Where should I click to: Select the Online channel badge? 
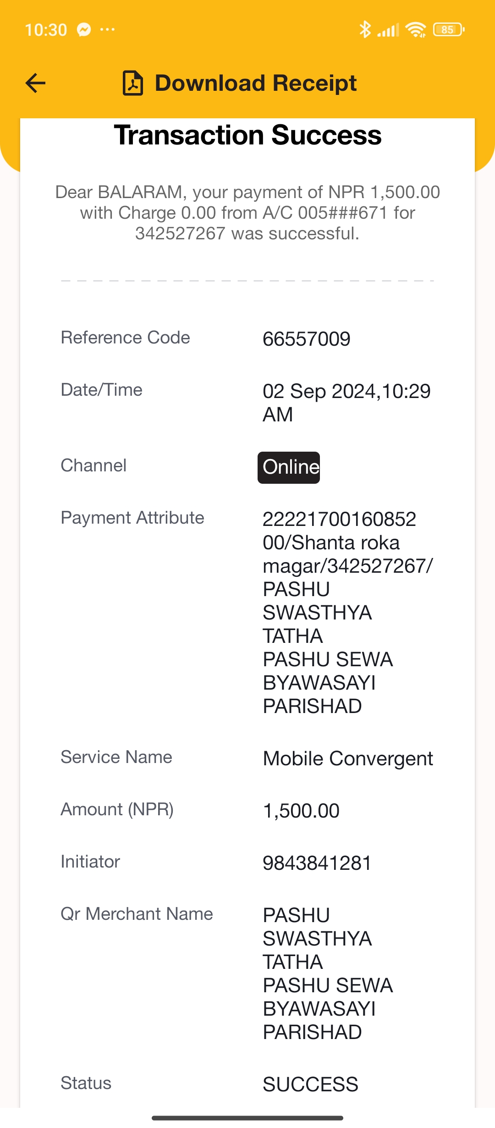coord(289,467)
